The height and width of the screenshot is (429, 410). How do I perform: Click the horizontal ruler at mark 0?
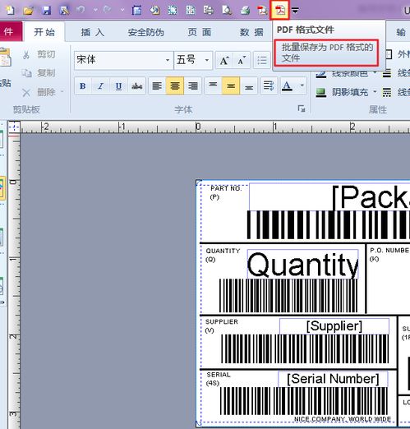point(198,127)
